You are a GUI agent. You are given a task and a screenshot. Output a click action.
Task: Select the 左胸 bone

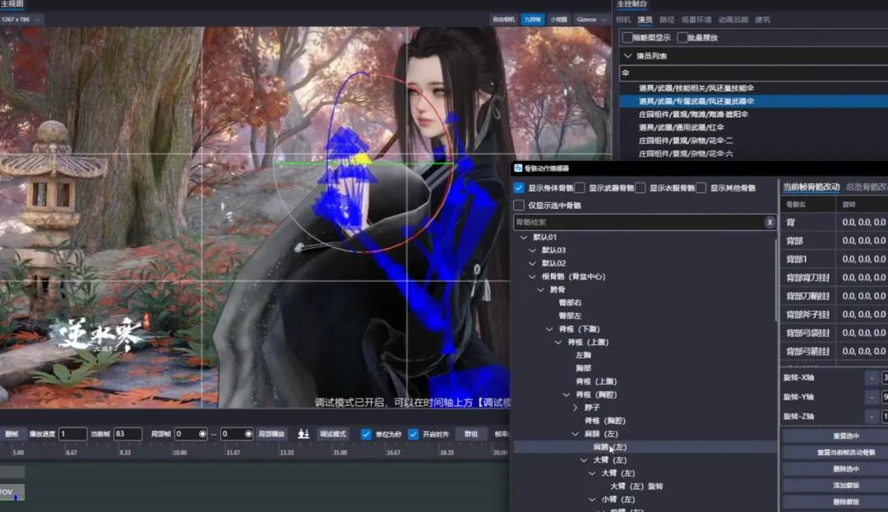(583, 355)
